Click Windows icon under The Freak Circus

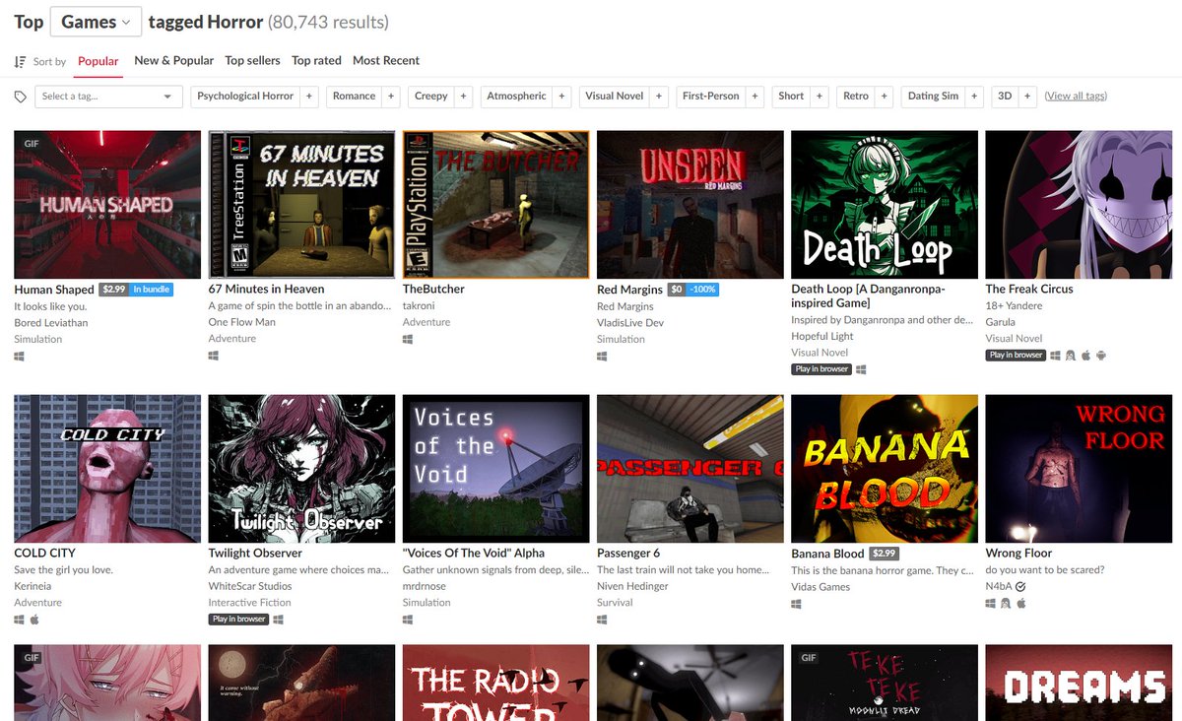click(1056, 355)
